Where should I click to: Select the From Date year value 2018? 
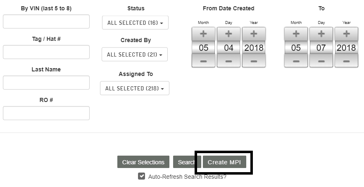(x=254, y=47)
